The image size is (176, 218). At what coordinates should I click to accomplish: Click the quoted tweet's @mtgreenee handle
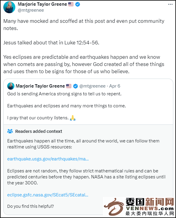click(x=92, y=86)
